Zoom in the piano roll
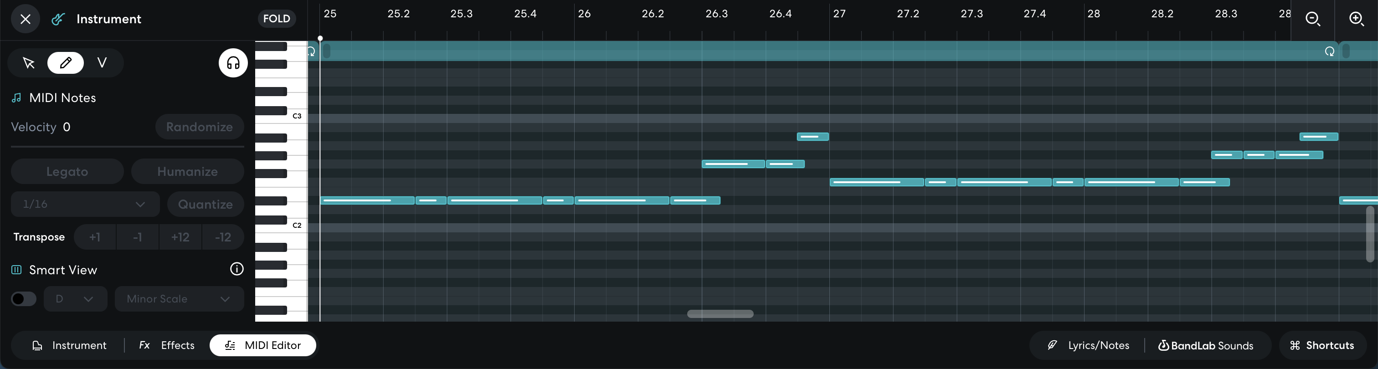The image size is (1378, 369). 1356,19
